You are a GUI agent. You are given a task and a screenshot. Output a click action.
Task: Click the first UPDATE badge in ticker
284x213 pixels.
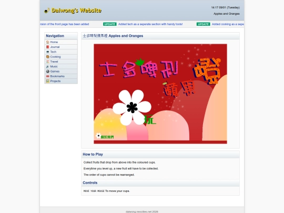[x=110, y=24]
